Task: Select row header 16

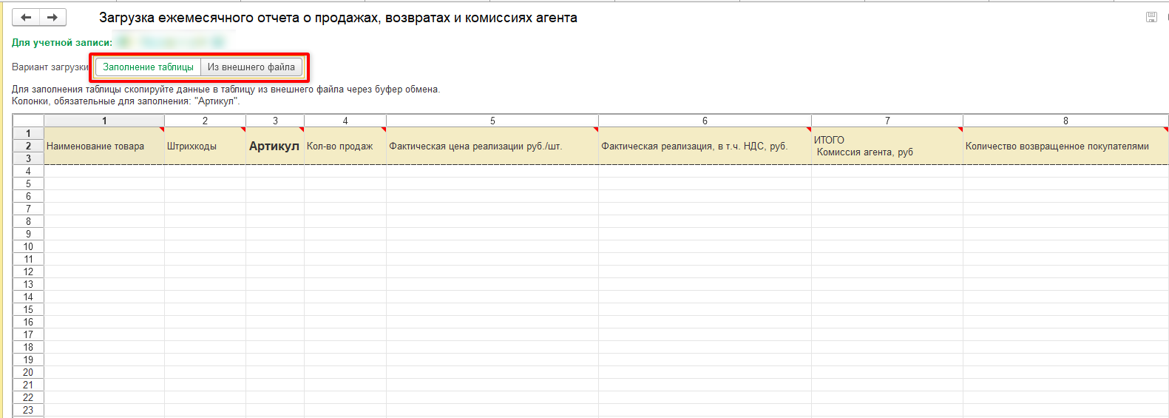Action: pos(28,322)
